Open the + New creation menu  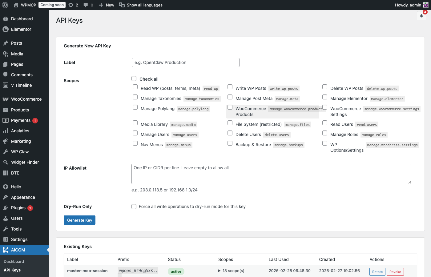click(x=106, y=5)
